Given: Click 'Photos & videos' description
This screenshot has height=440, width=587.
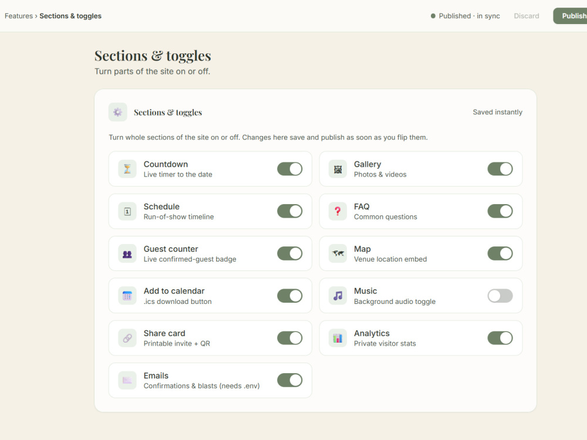Looking at the screenshot, I should pos(380,174).
